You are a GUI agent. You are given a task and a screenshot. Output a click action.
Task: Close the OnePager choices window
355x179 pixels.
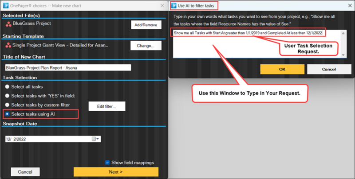coord(162,6)
